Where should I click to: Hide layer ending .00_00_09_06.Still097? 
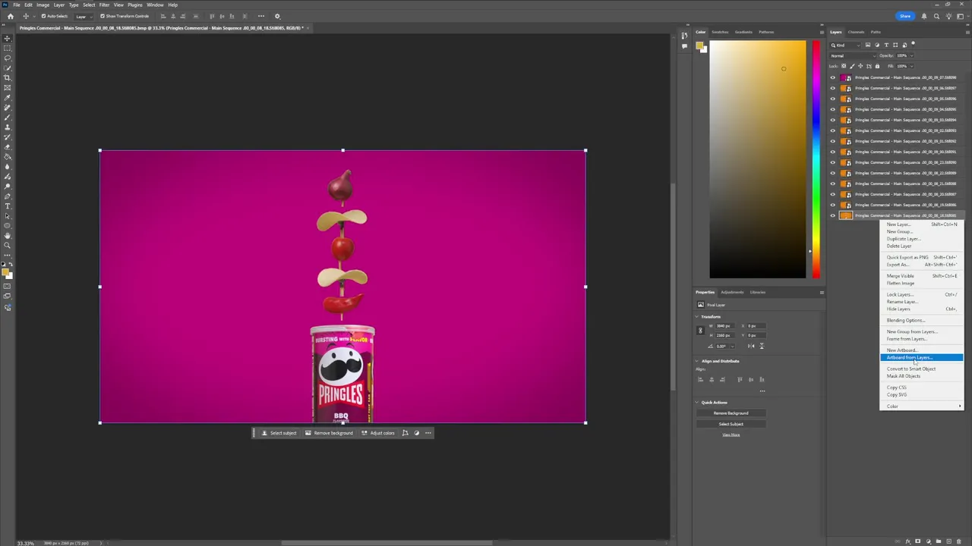pos(832,88)
